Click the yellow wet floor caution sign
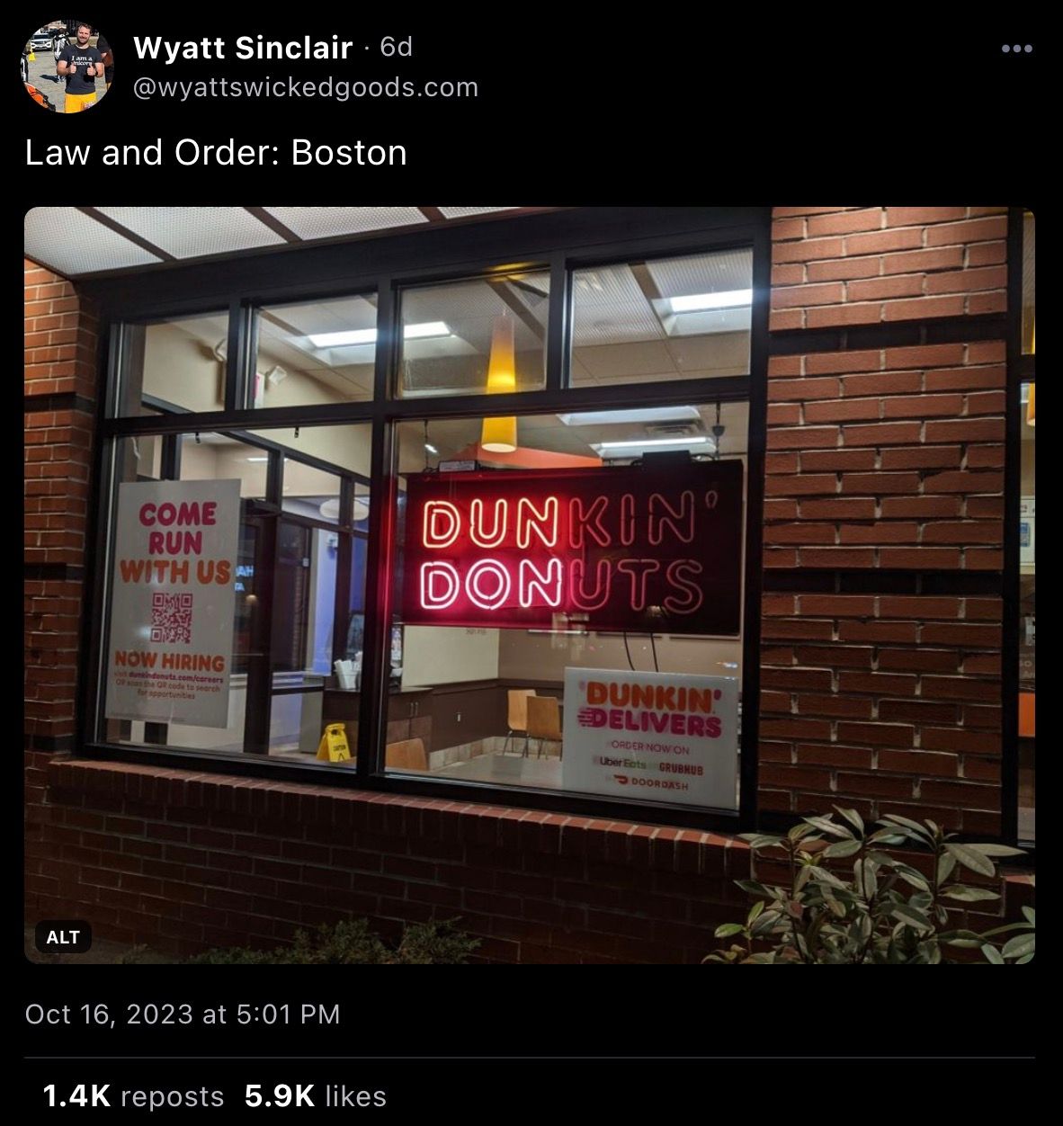Viewport: 1063px width, 1126px height. 334,742
